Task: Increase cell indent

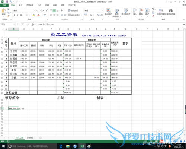Action: 65,15
